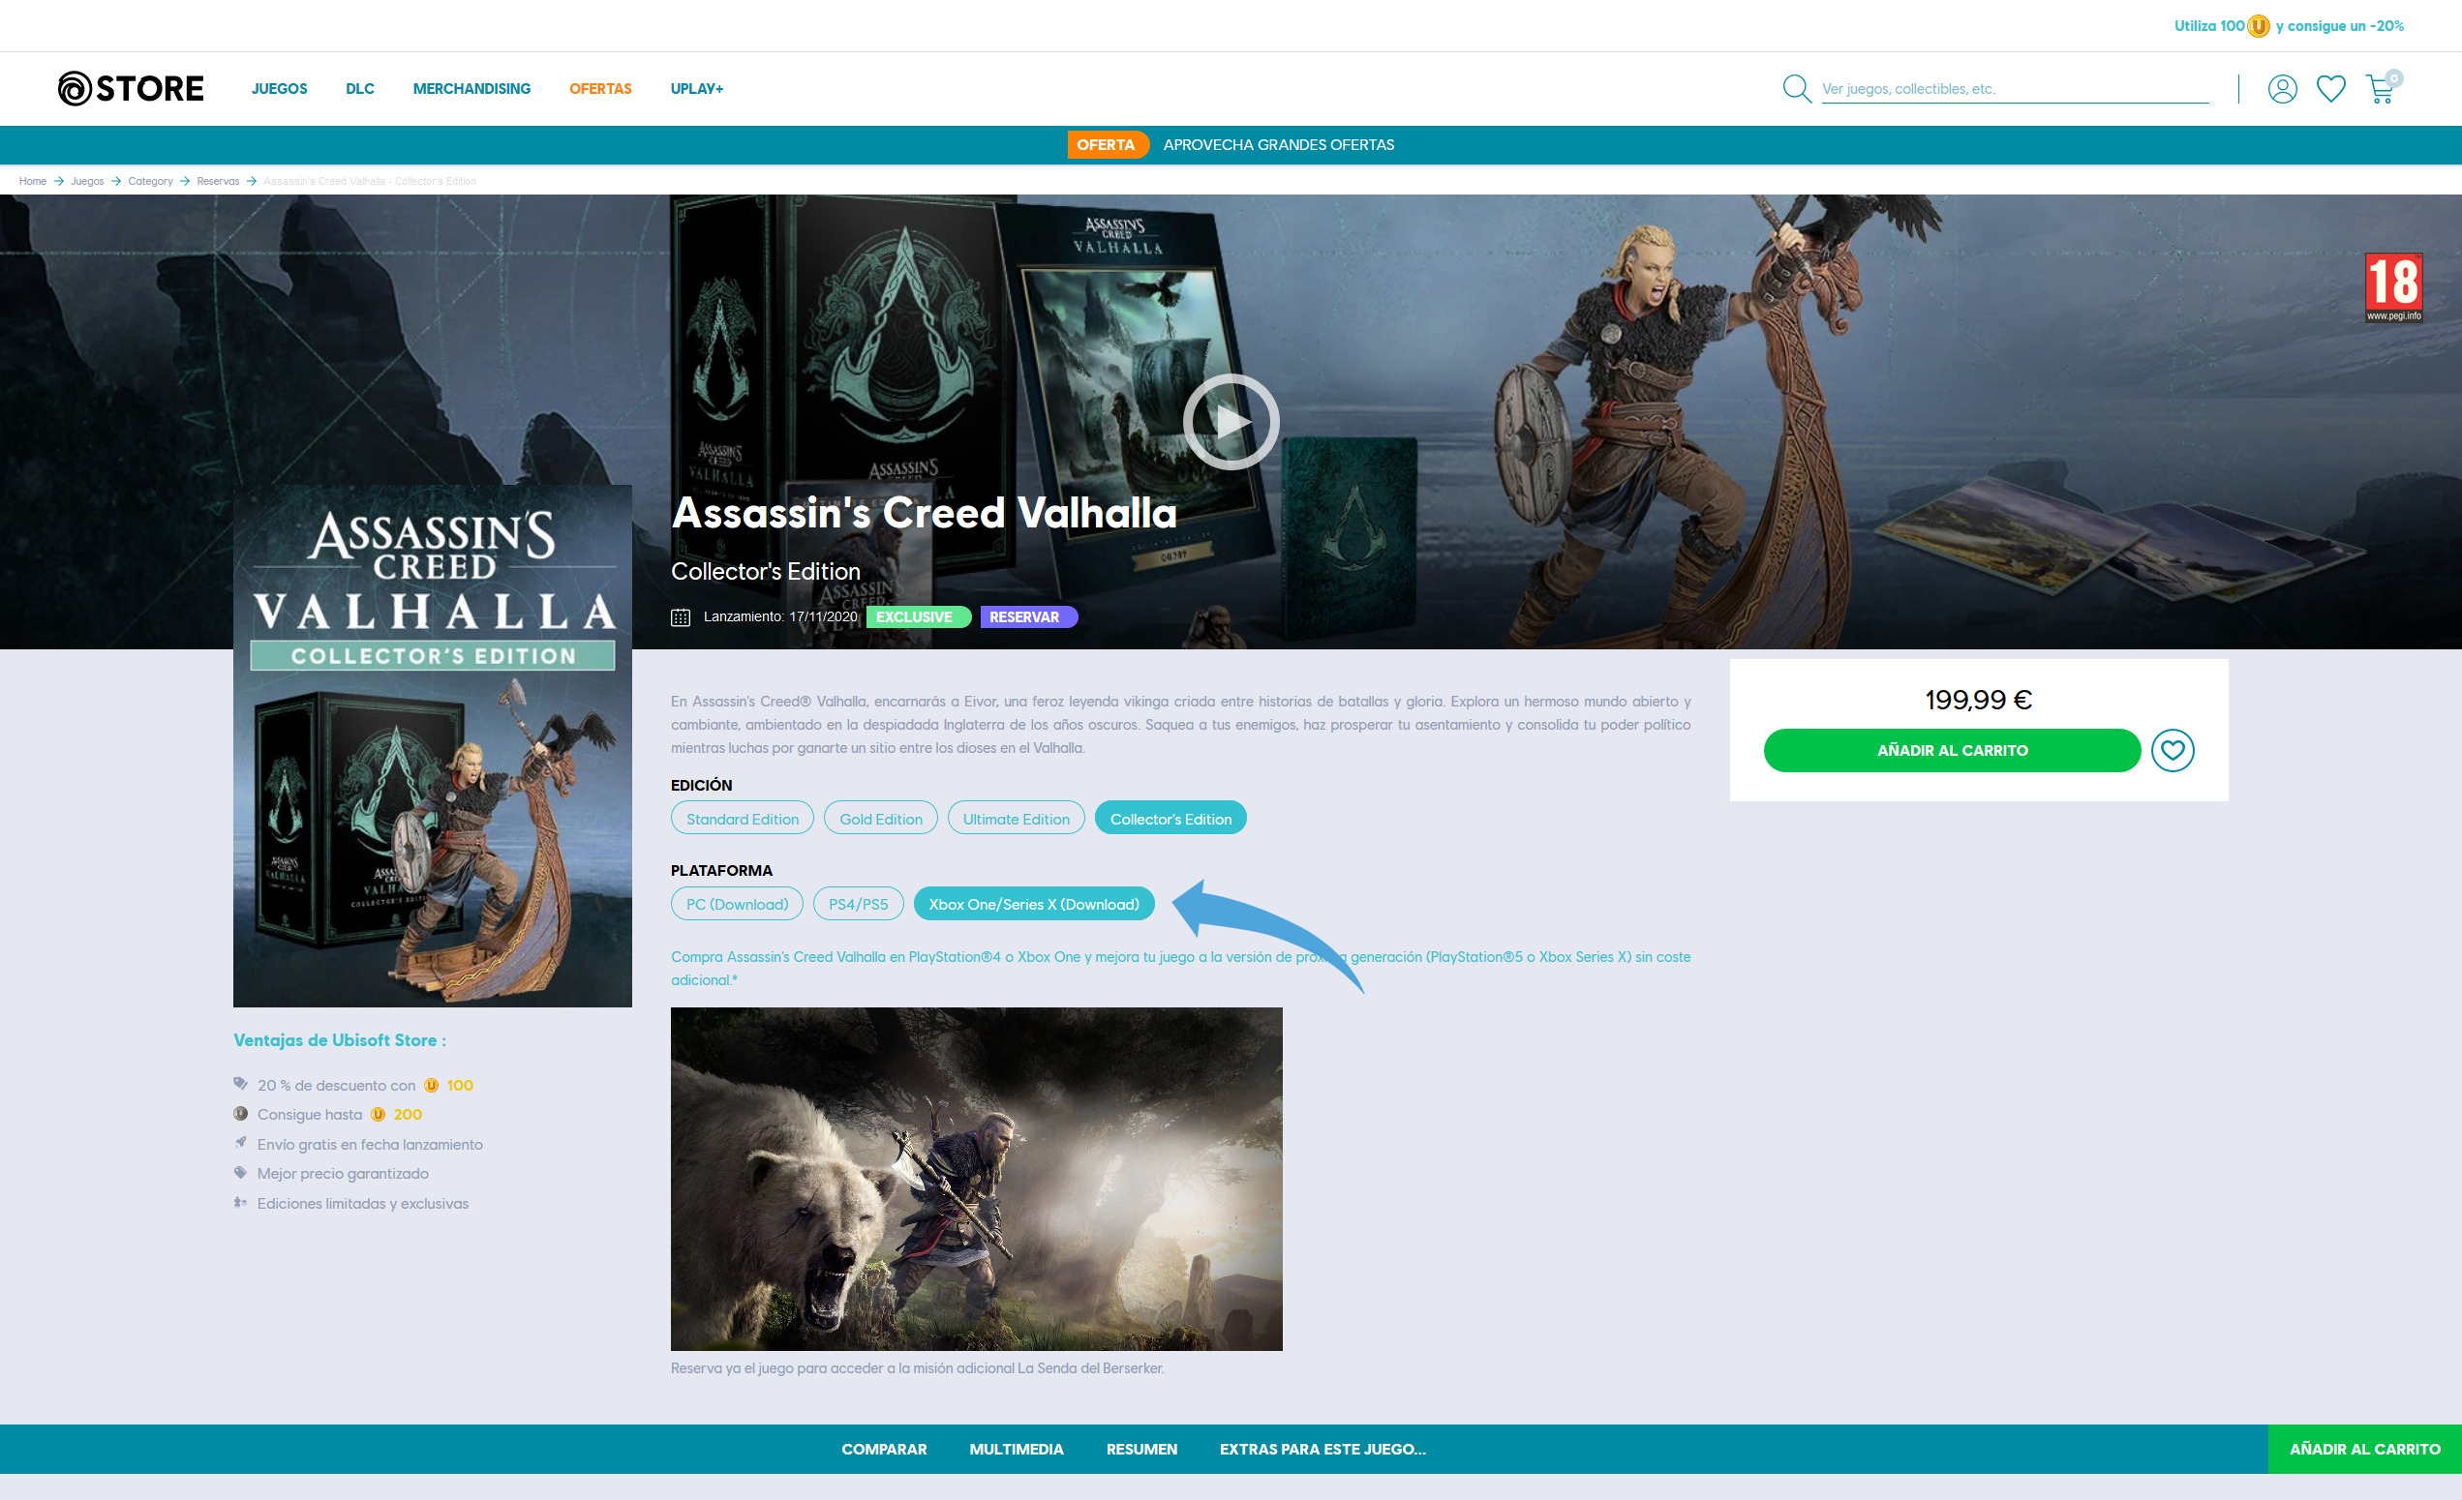The image size is (2462, 1500).
Task: Open the bear fight pre-order image
Action: (x=976, y=1179)
